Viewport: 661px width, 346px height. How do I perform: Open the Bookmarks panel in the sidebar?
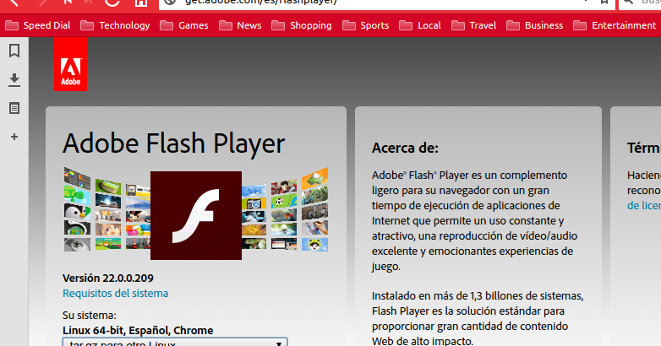click(14, 51)
